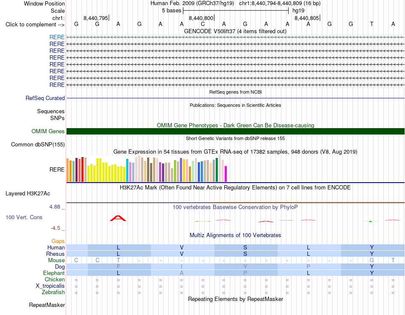Viewport: 405px width, 315px height.
Task: Open the 100 Vert. Cons track label
Action: [x=24, y=217]
